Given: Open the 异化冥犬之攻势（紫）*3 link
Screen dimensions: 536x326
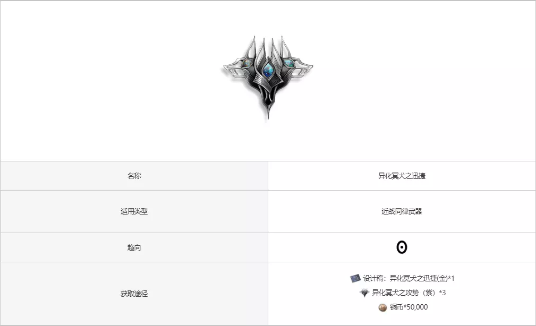Looking at the screenshot, I should tap(409, 293).
